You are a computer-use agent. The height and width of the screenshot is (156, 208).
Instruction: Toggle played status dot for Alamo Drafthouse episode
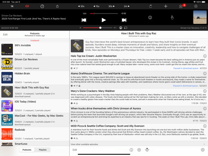point(71,86)
